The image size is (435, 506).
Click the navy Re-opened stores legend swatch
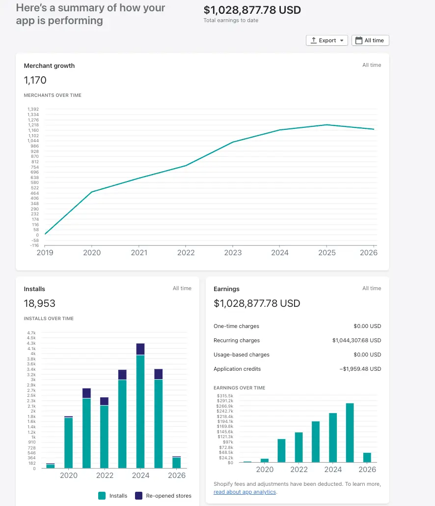point(138,496)
